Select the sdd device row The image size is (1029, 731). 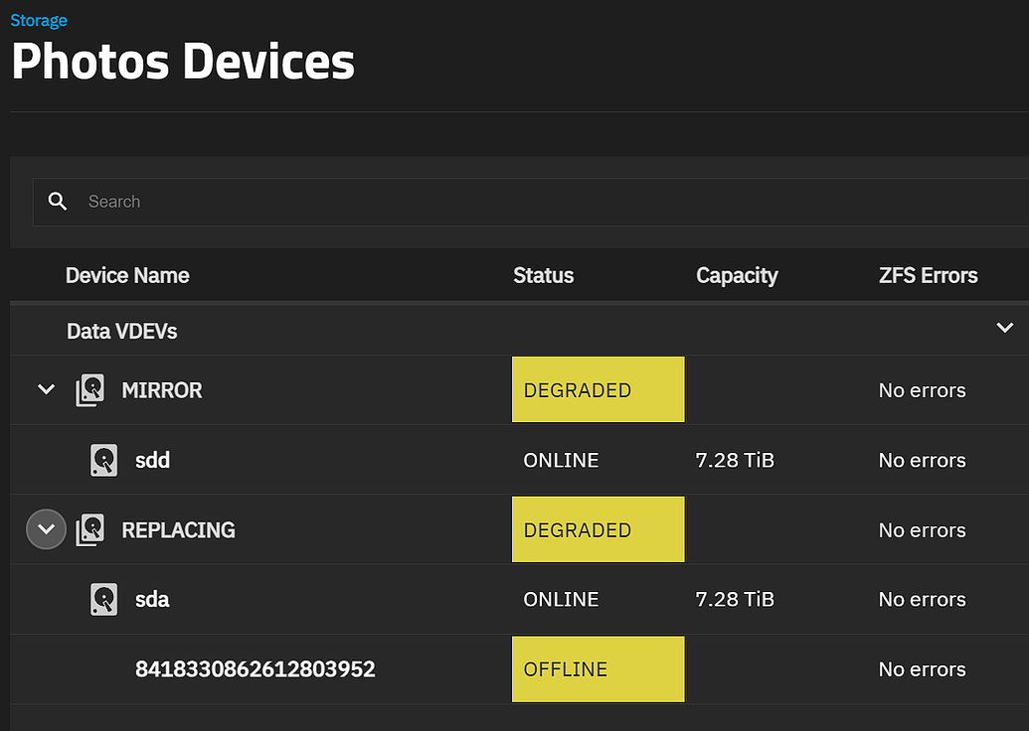click(152, 460)
